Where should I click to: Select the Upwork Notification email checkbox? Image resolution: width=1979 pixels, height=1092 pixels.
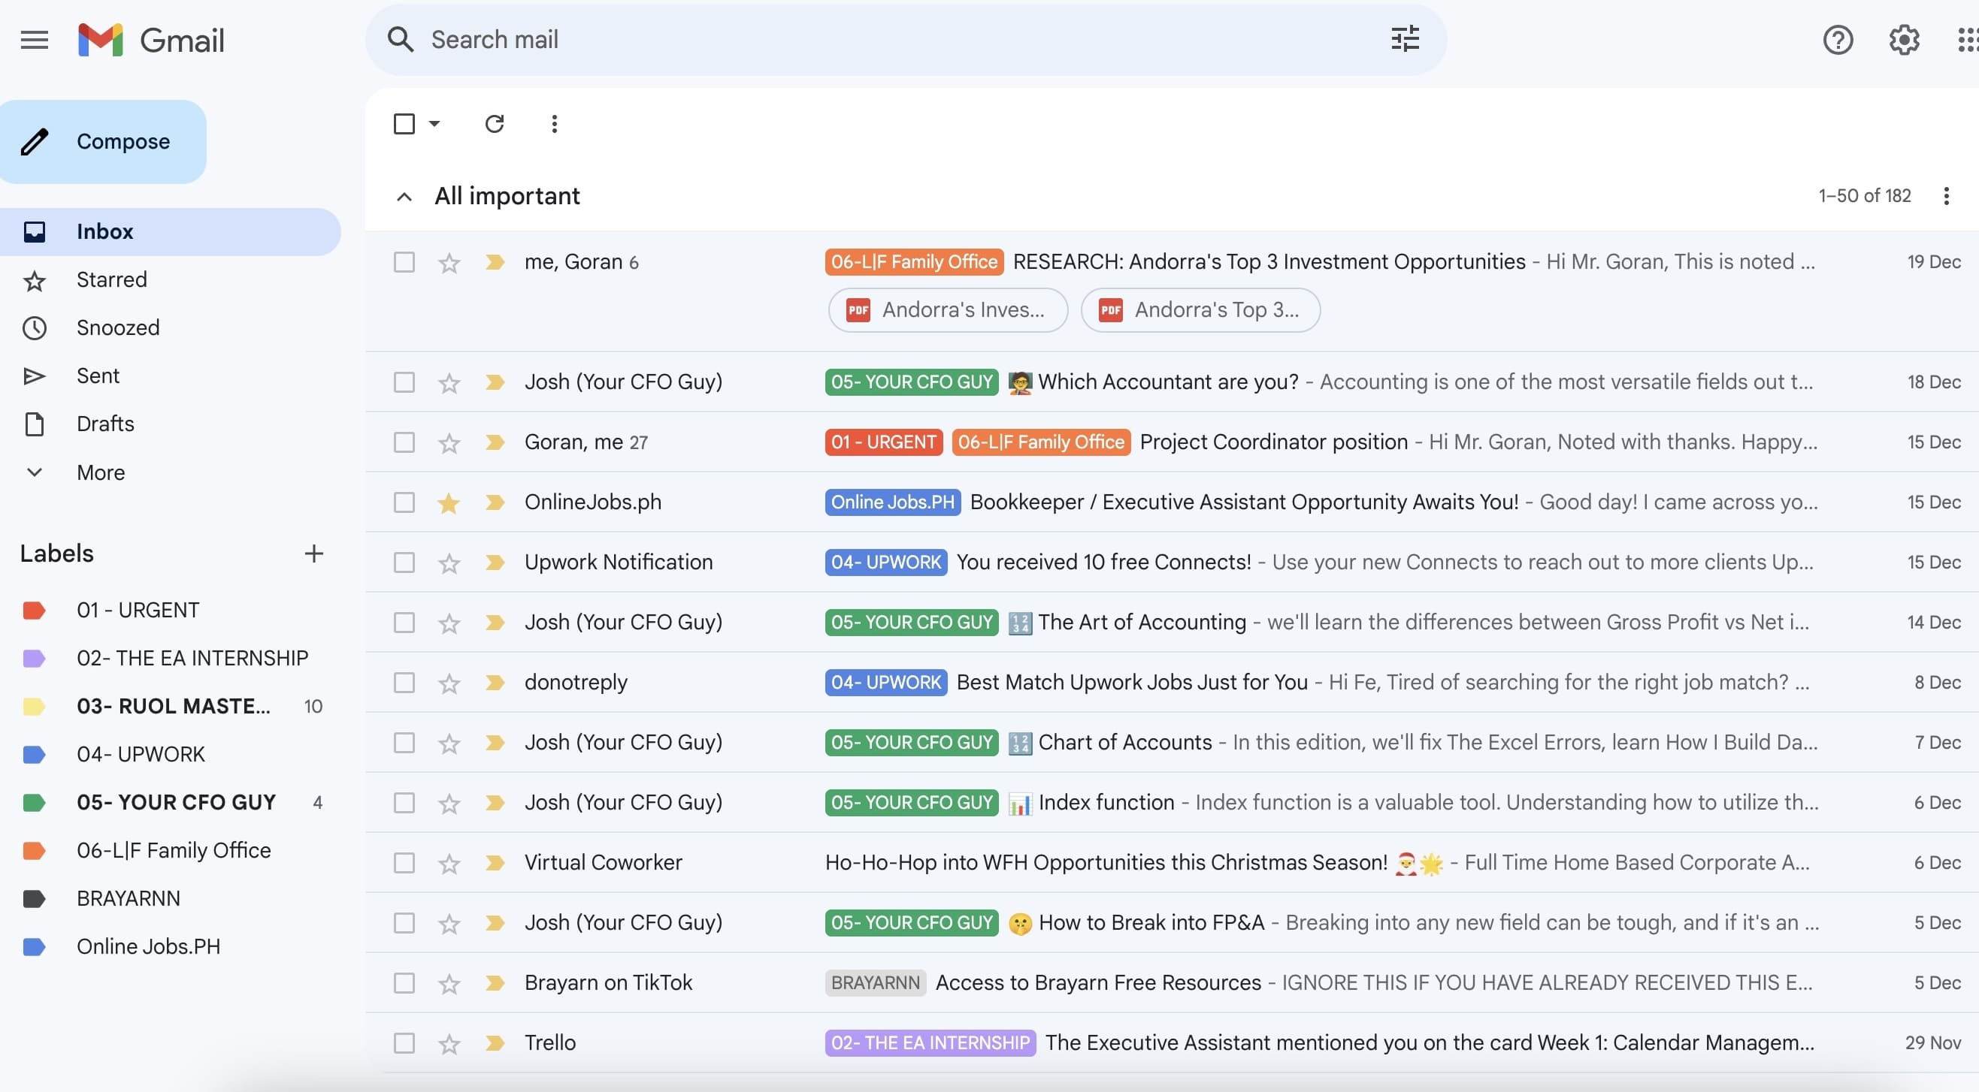click(404, 563)
